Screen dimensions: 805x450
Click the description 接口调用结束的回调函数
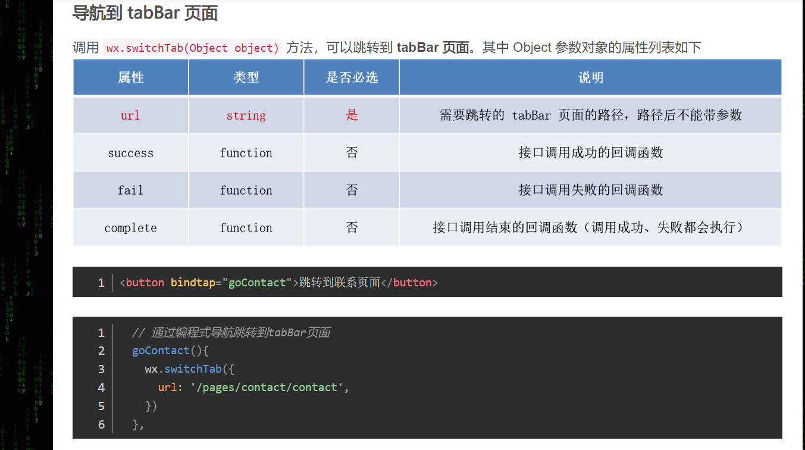pyautogui.click(x=590, y=228)
